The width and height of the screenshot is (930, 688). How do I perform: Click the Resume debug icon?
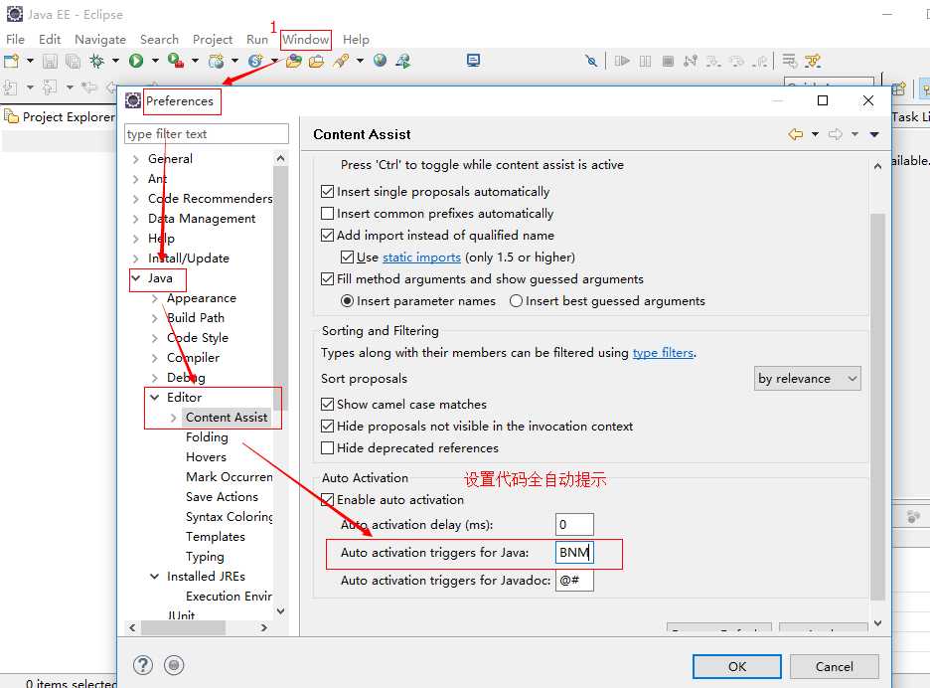click(622, 61)
